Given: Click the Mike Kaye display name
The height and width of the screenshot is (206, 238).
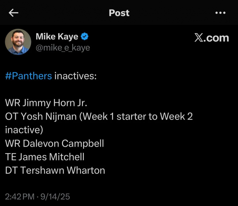Looking at the screenshot, I should pyautogui.click(x=57, y=37).
